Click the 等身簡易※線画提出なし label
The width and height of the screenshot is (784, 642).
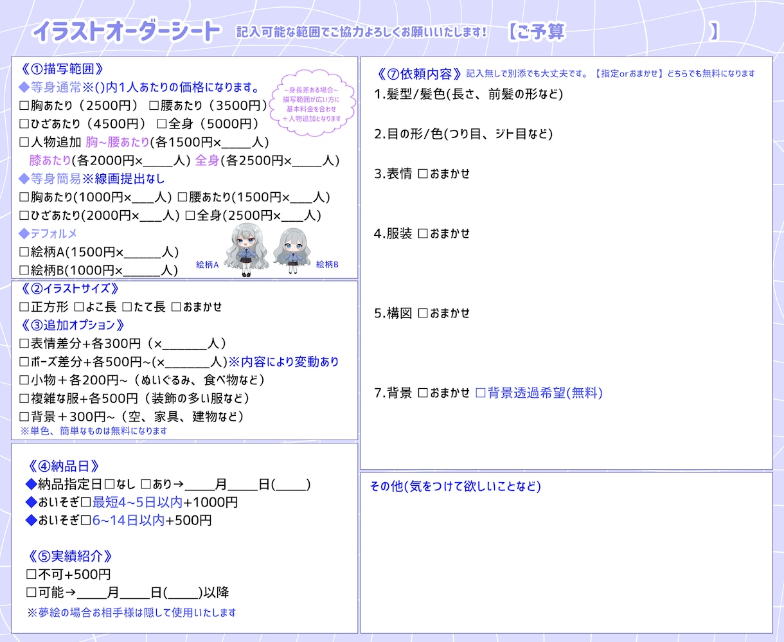coord(92,179)
